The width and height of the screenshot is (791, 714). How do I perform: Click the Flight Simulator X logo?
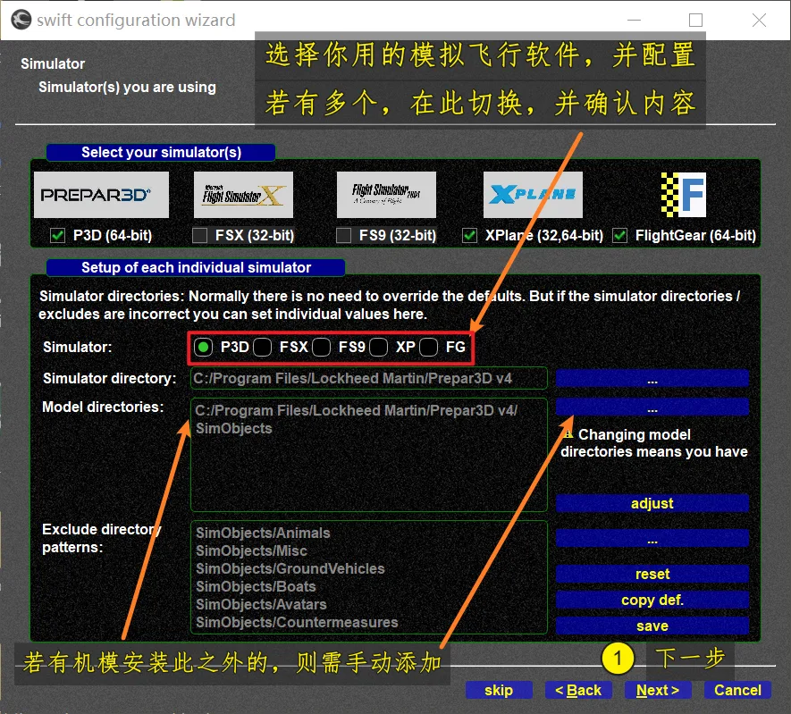243,195
